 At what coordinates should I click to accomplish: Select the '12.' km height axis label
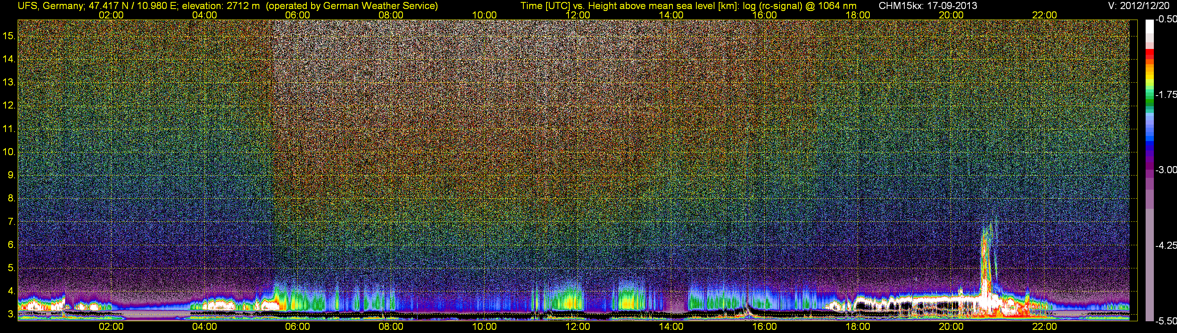pos(9,106)
